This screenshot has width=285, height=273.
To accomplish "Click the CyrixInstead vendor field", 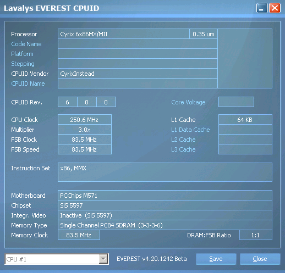I will pyautogui.click(x=138, y=74).
